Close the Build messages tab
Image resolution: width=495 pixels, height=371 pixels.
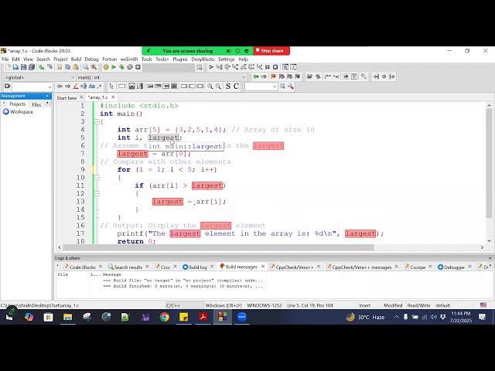[263, 267]
